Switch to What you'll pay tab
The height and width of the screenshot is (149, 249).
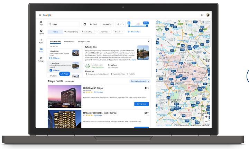[x=84, y=42]
